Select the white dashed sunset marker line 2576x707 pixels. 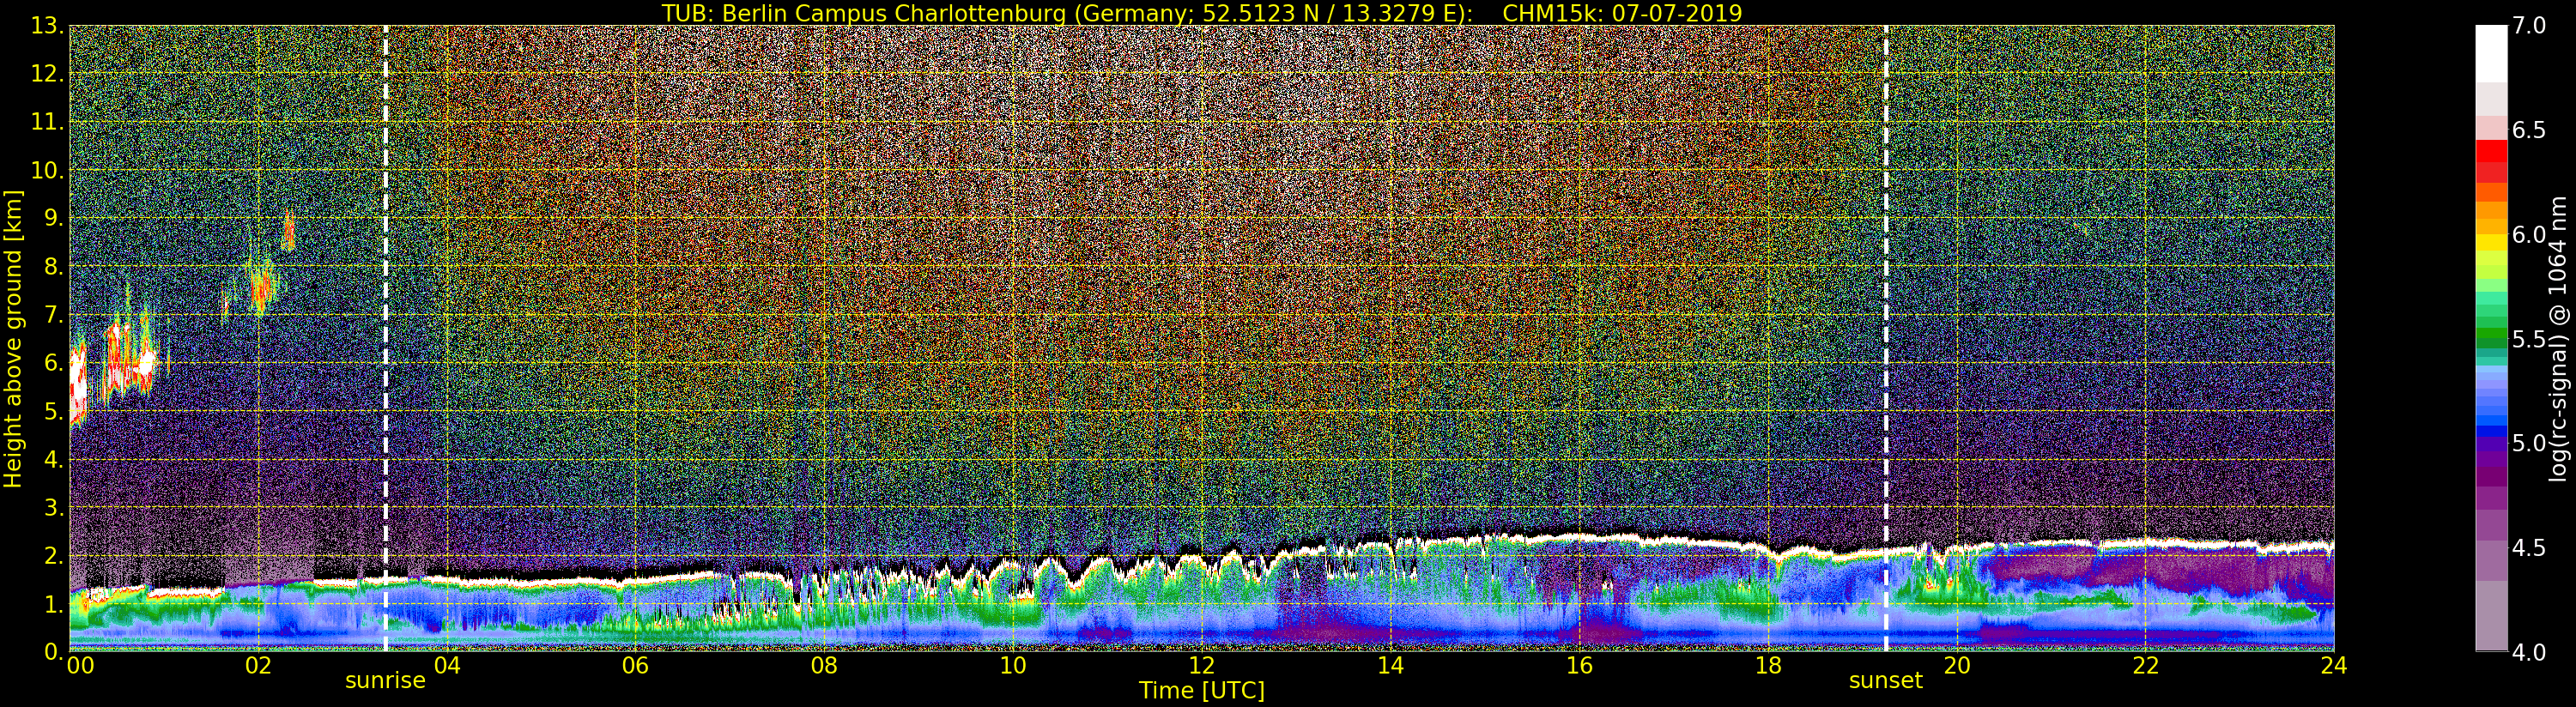point(1886,338)
